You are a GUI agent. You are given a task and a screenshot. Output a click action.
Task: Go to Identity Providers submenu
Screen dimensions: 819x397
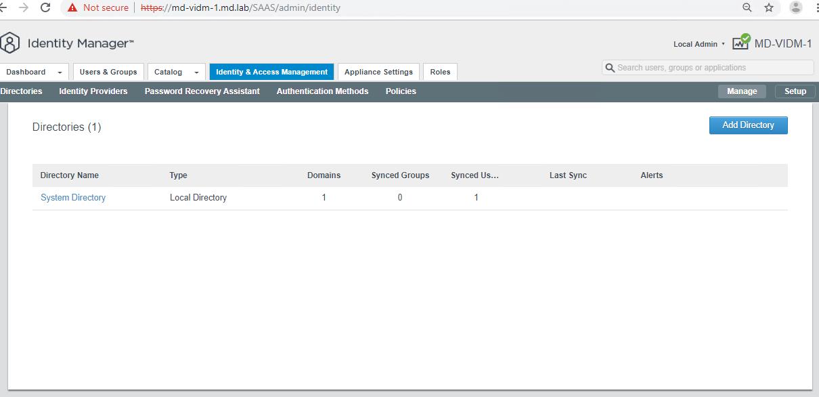[x=93, y=91]
